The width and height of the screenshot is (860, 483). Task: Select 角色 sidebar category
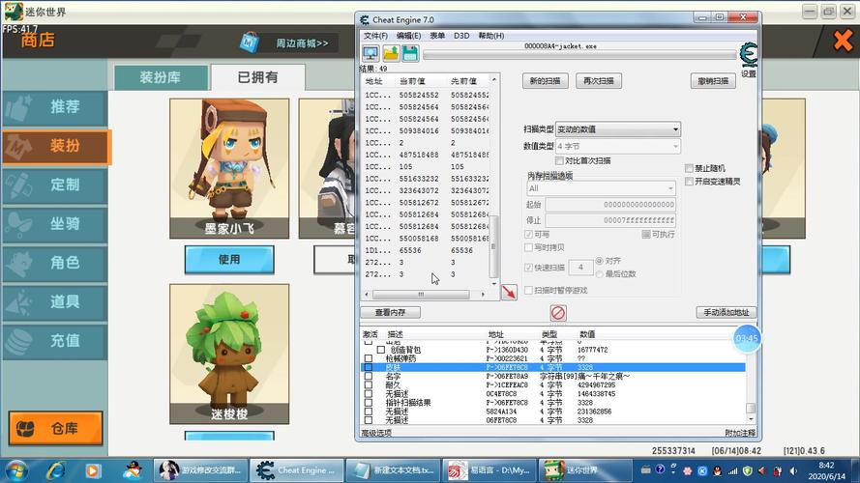tap(55, 263)
